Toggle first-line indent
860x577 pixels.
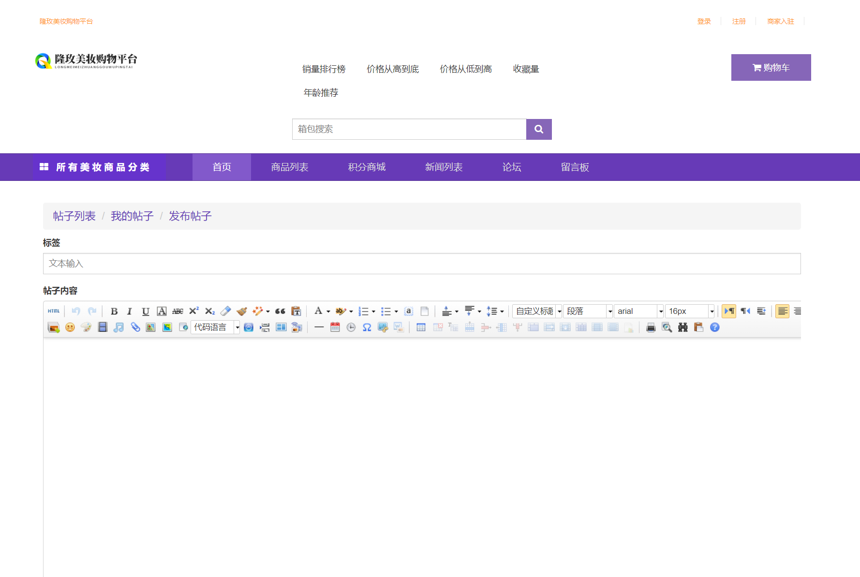[761, 311]
